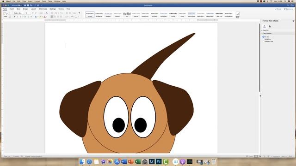This screenshot has height=166, width=296.
Task: Show or hide paragraph marks
Action: point(79,13)
